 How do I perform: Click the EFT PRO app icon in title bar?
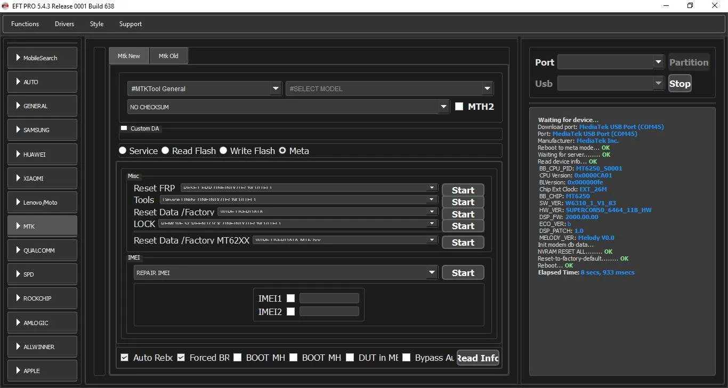(x=6, y=6)
